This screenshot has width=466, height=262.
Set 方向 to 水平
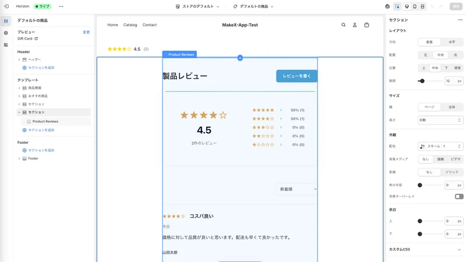click(x=452, y=42)
